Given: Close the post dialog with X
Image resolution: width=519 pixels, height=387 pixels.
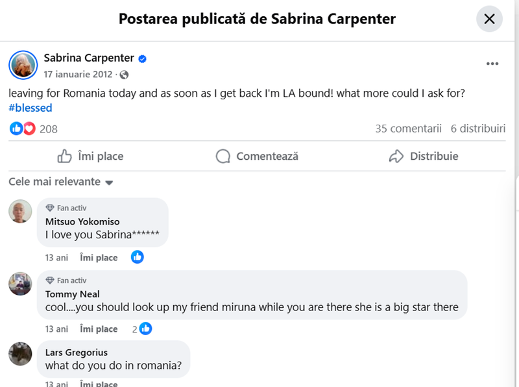Looking at the screenshot, I should pyautogui.click(x=489, y=19).
